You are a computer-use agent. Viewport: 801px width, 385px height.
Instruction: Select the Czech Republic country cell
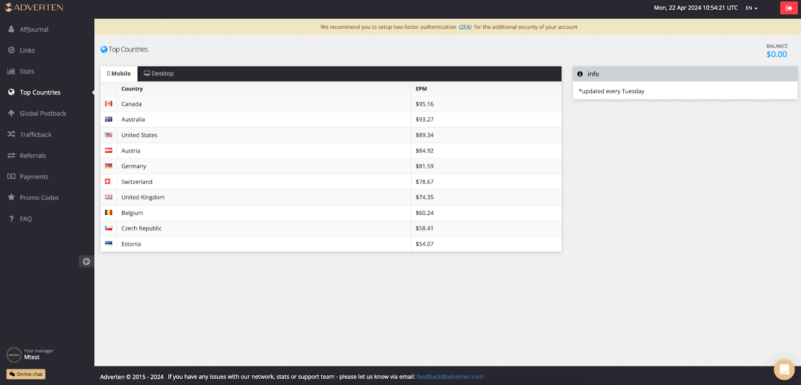click(x=264, y=228)
